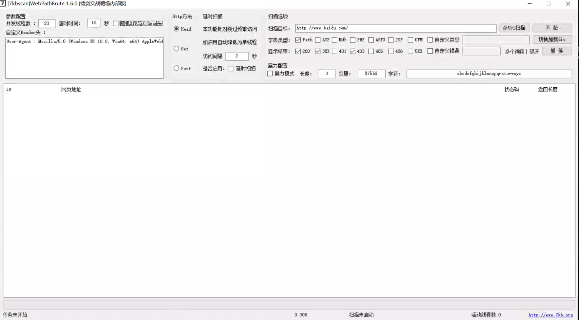This screenshot has width=579, height=320.
Task: Edit the 扫描目标 target URL field
Action: click(396, 28)
